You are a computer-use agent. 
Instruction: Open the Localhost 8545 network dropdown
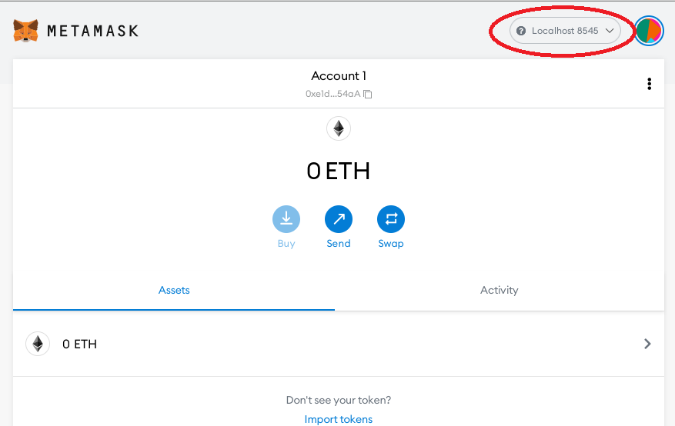[x=565, y=31]
